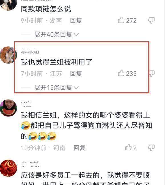Dislike the 我相信兰姐 comment from 河南
The height and width of the screenshot is (185, 165).
click(x=151, y=148)
